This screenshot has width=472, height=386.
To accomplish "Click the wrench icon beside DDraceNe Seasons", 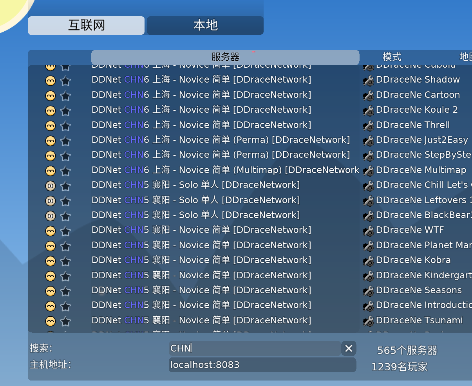I will click(x=368, y=291).
